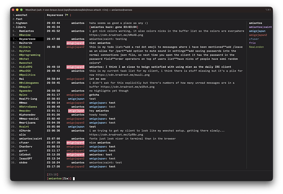Screen dimensions: 283x194
Task: Open the CyR9v.png image link
Action: [116, 135]
